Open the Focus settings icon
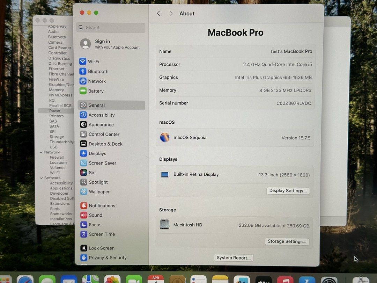Viewport: 377px width, 283px height. coord(84,225)
